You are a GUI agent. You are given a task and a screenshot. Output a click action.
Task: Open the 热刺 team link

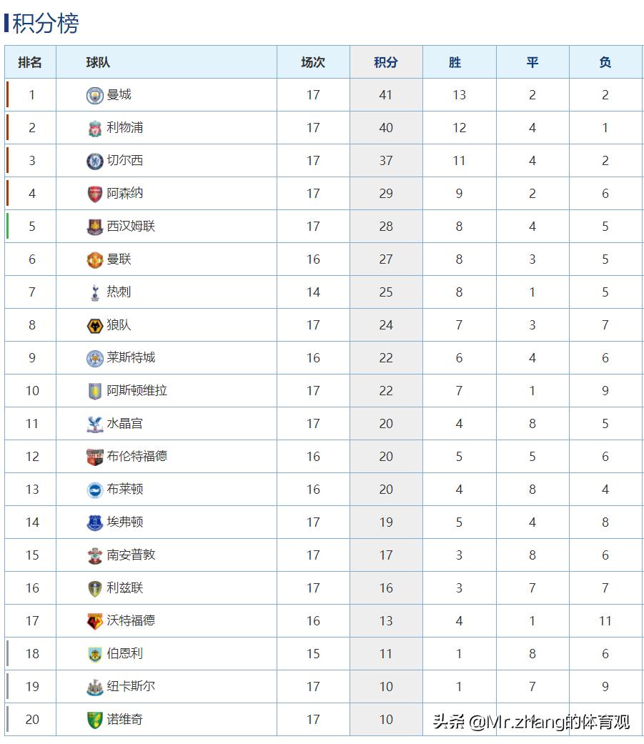pos(119,292)
